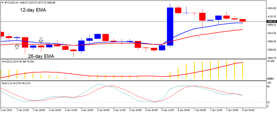Click the "8 Jan 04:00" time label
The width and height of the screenshot is (277, 113).
click(x=248, y=110)
